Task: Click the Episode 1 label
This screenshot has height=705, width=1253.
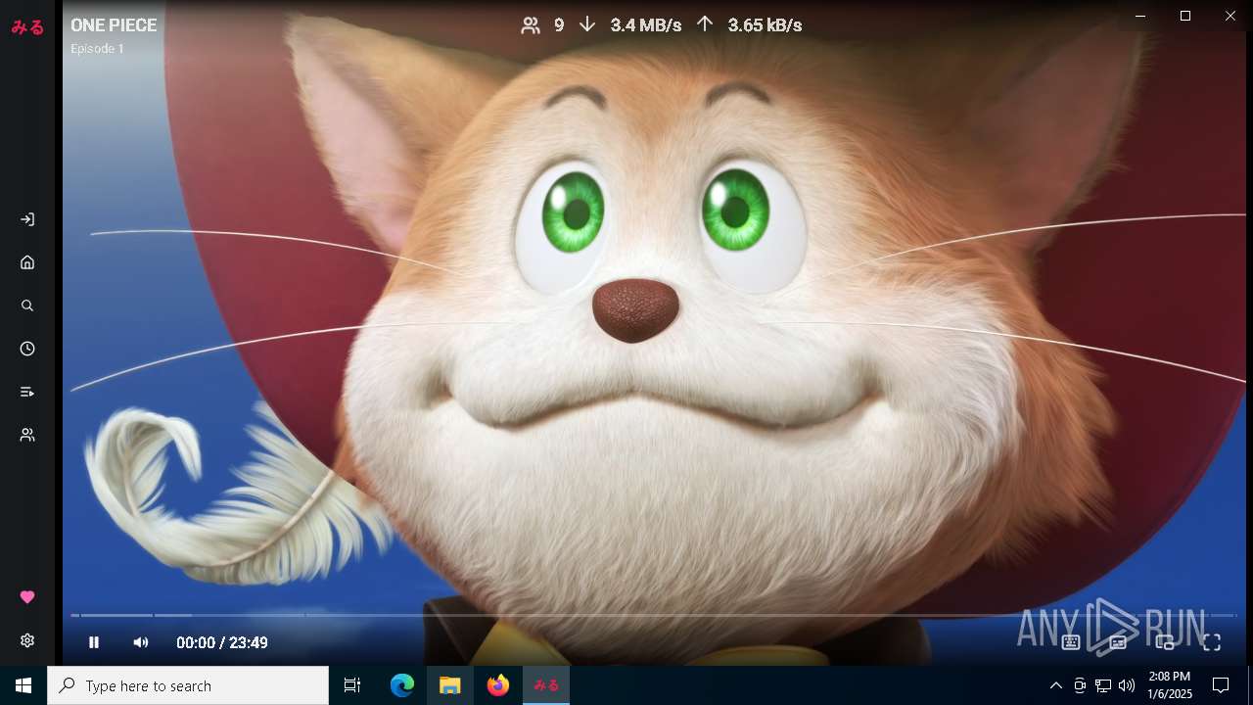Action: click(97, 49)
